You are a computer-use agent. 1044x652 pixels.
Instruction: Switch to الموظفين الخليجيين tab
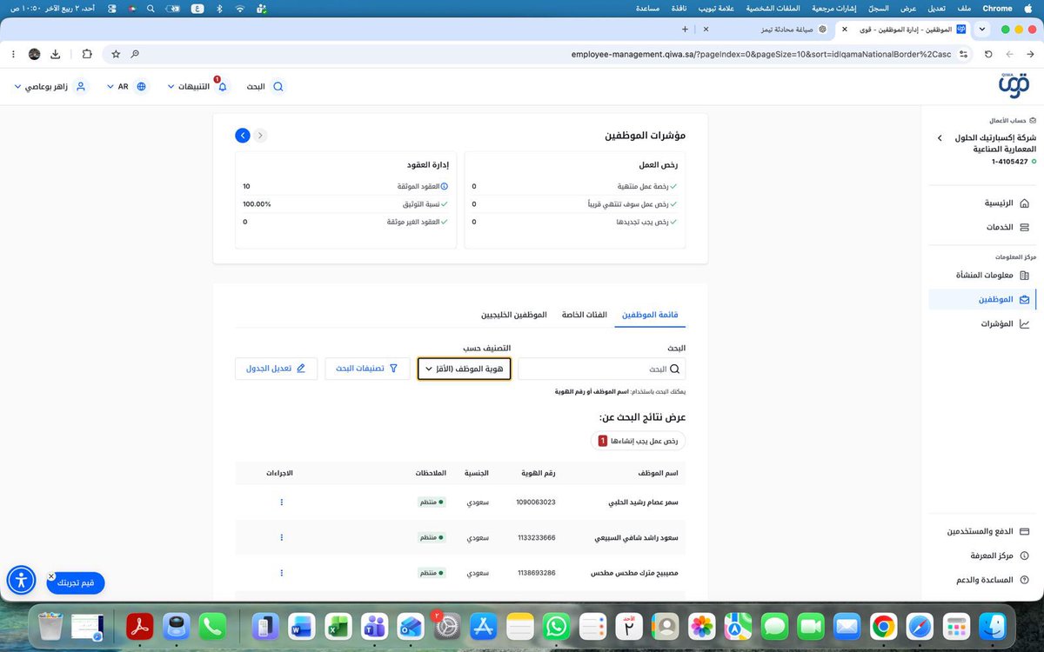(514, 314)
